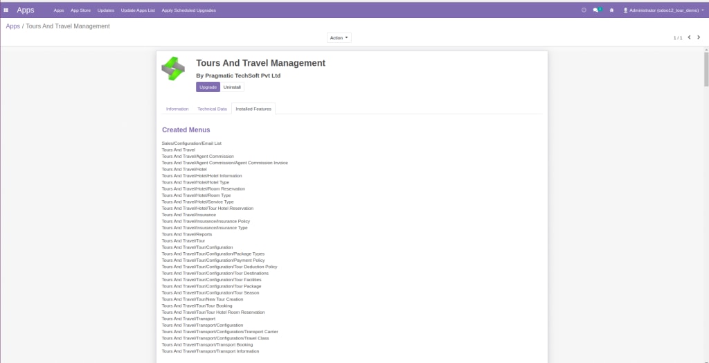Click the vertical page scrollbar
The width and height of the screenshot is (709, 363).
[x=706, y=69]
